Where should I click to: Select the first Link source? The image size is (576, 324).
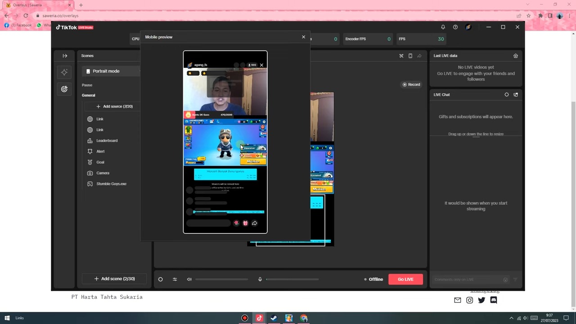pyautogui.click(x=100, y=119)
